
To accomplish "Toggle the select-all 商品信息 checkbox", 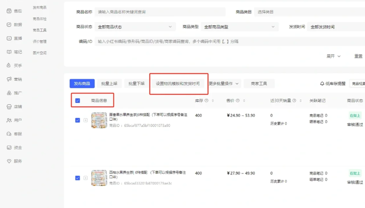I will coord(78,100).
